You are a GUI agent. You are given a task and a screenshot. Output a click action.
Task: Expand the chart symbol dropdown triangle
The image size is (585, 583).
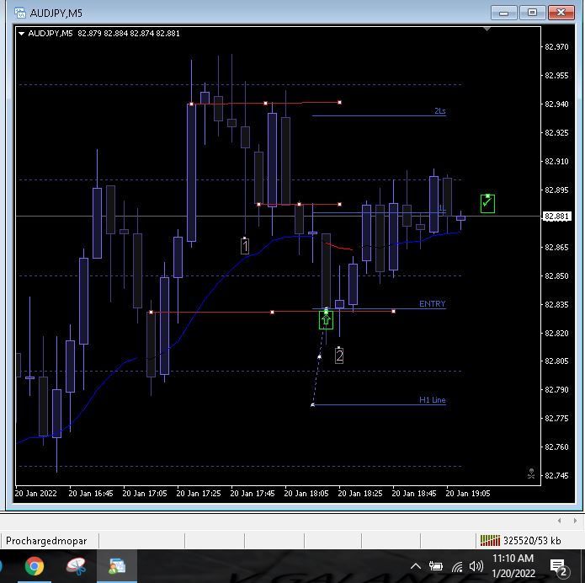point(21,34)
